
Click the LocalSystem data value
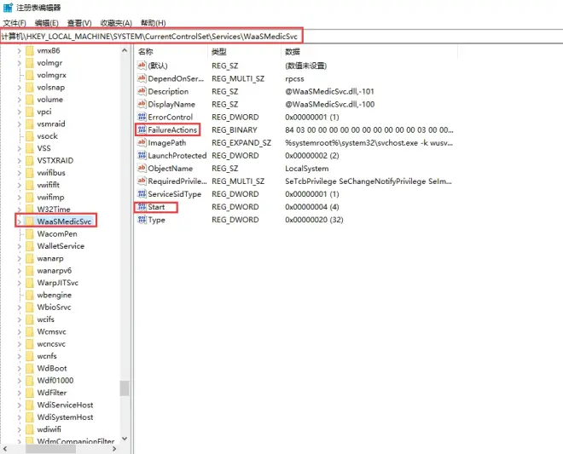click(x=306, y=168)
